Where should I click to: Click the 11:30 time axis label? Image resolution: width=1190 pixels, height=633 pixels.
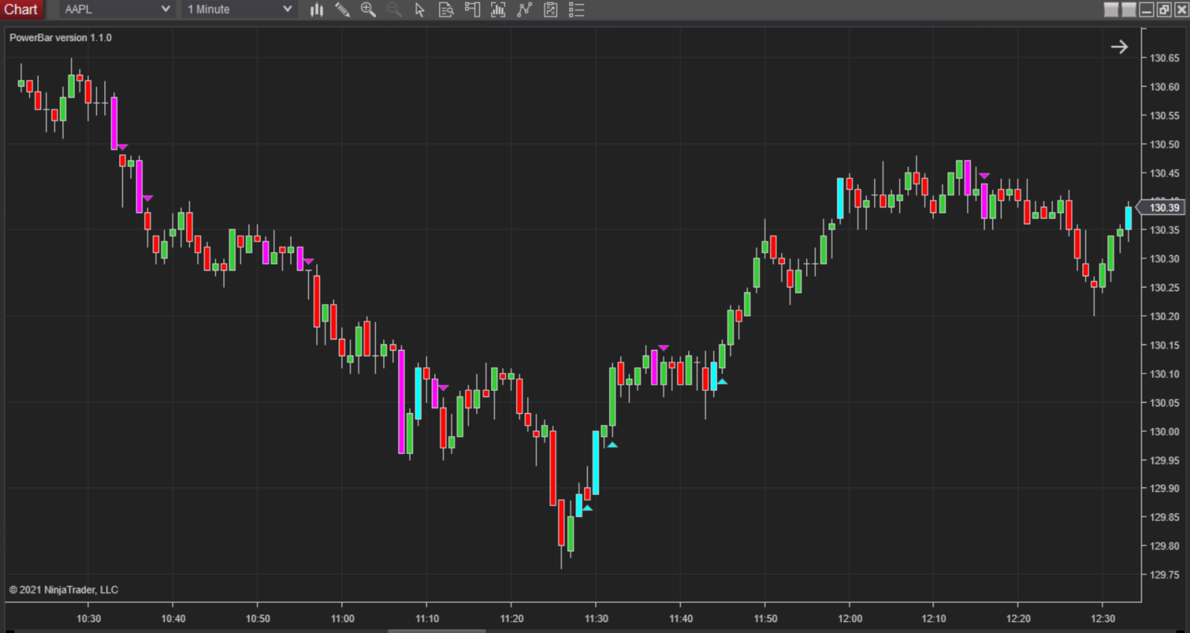click(x=596, y=618)
